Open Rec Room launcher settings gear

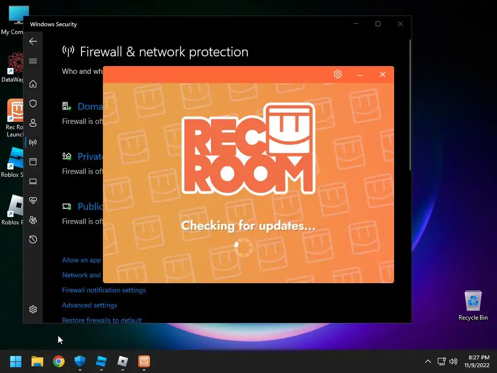tap(338, 74)
